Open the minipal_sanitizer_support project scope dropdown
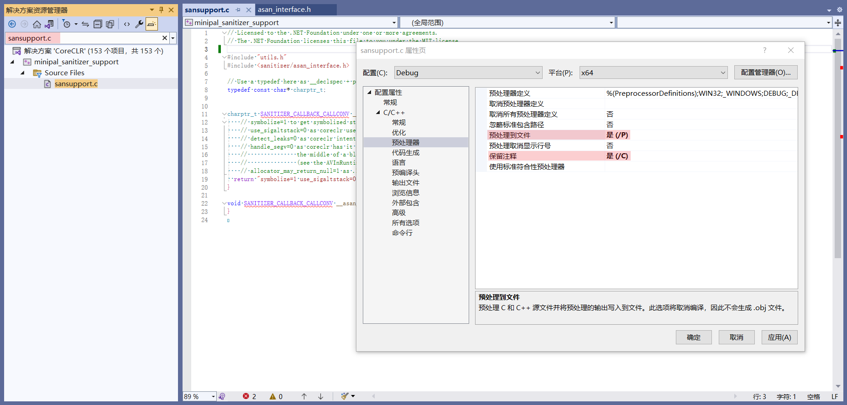 pos(394,22)
